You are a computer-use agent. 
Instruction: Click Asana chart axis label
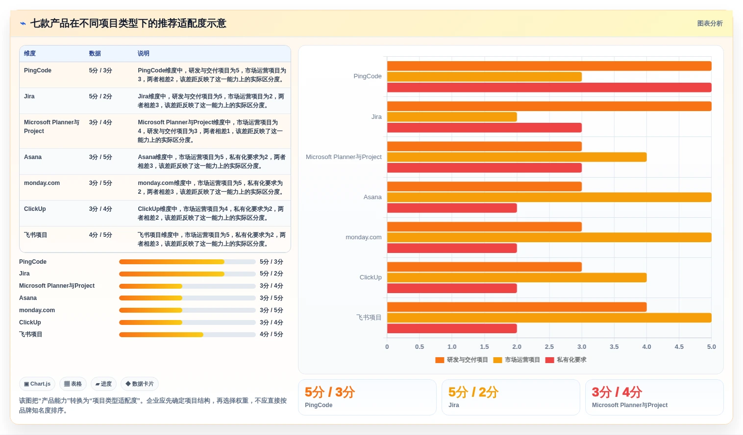click(372, 197)
